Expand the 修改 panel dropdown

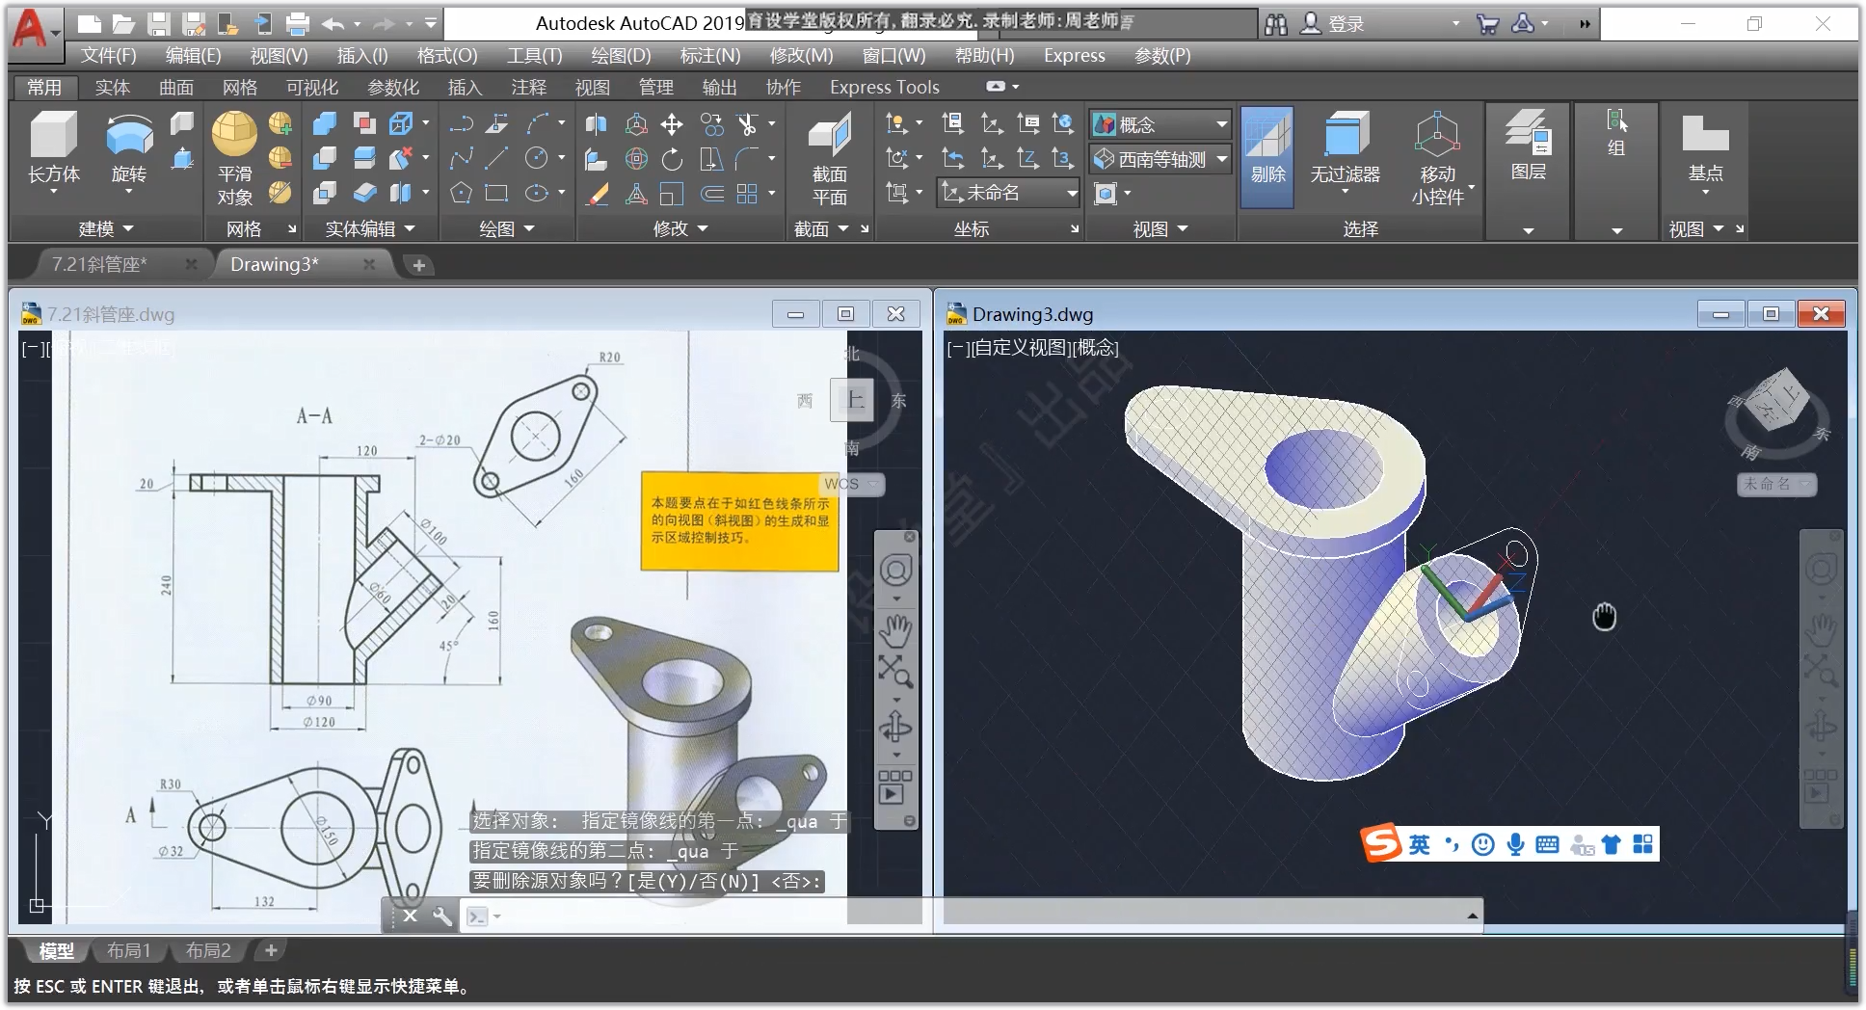pos(680,228)
